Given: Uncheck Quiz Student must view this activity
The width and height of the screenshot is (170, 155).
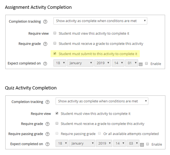Looking at the screenshot, I should [x=57, y=113].
